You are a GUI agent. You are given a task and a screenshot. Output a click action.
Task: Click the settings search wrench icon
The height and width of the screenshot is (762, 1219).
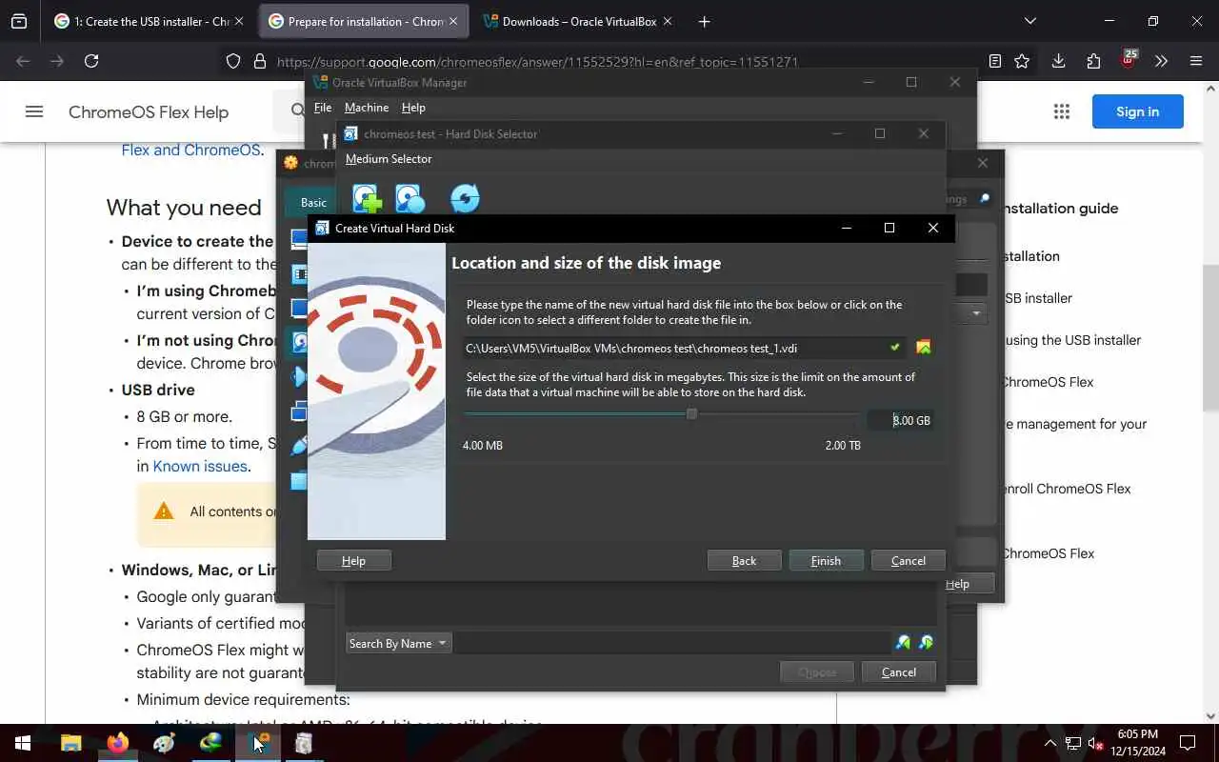[985, 198]
